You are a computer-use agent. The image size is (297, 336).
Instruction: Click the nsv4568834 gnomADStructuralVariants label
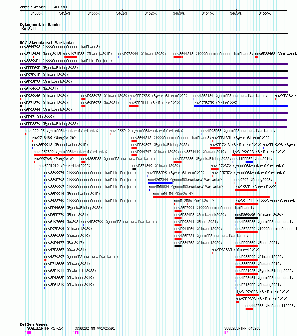(186, 187)
